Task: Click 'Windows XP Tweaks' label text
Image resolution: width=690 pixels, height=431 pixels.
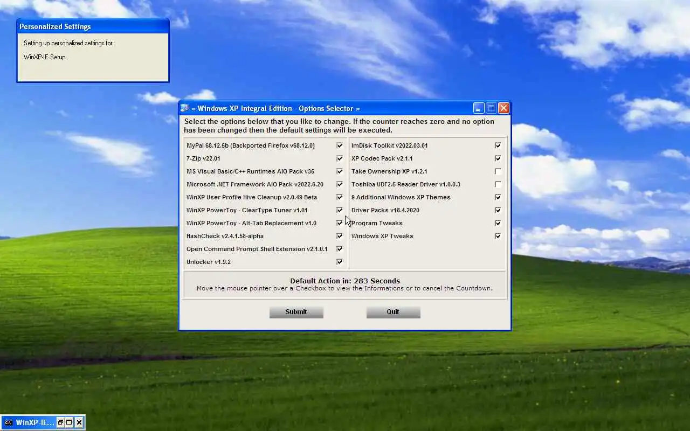Action: 382,236
